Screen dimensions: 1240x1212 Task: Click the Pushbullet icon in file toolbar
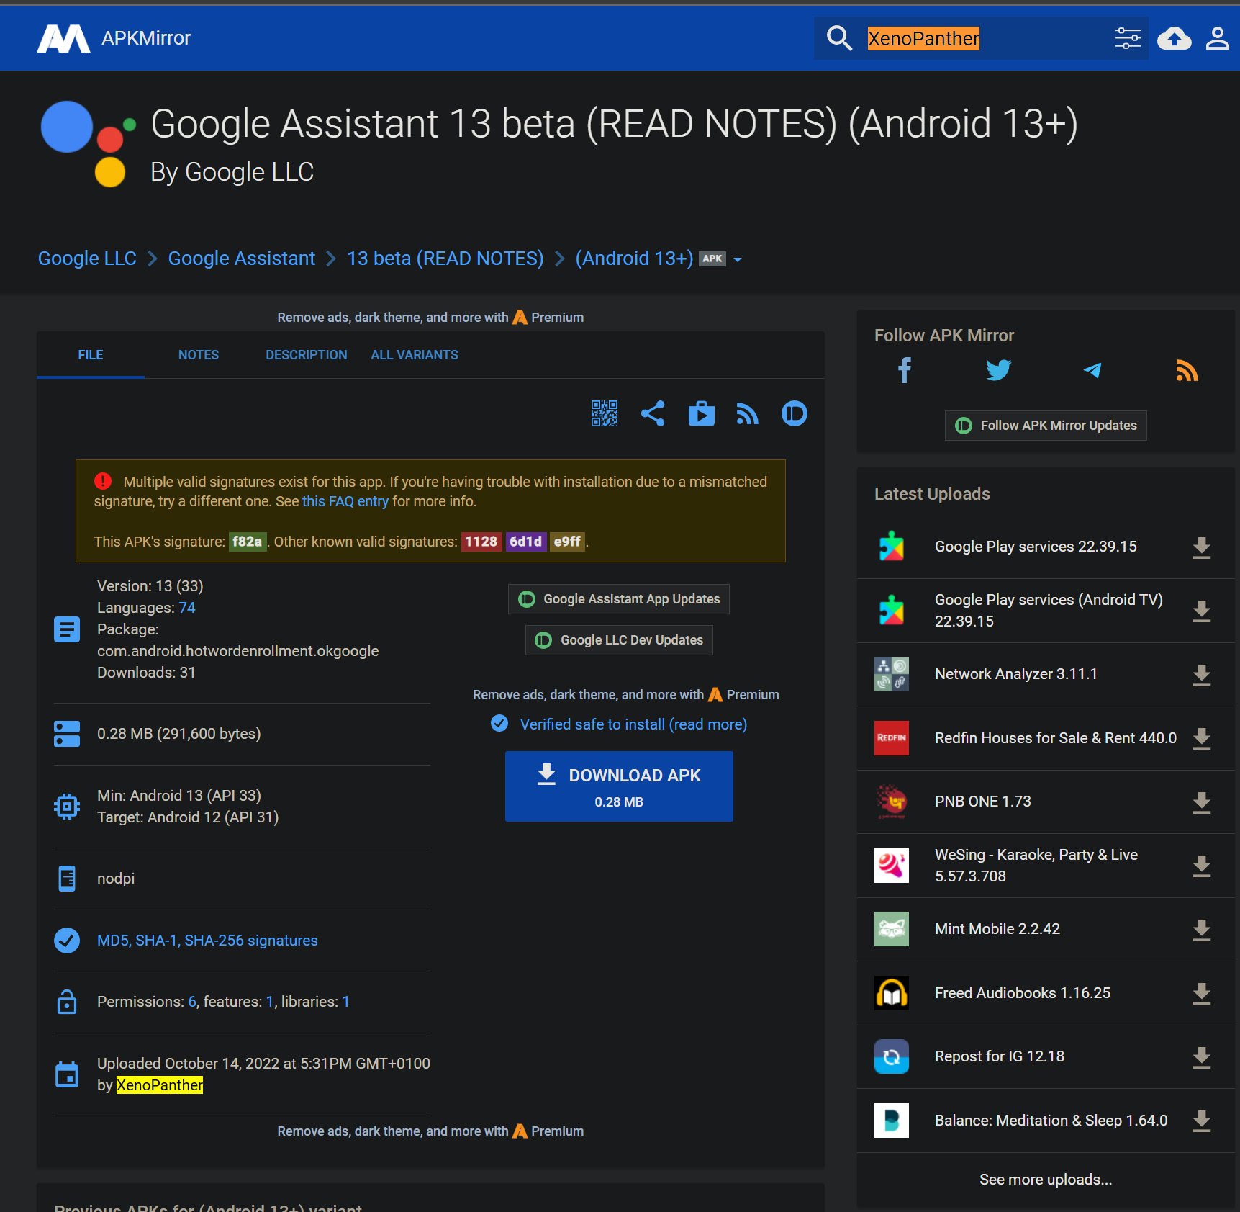click(x=795, y=413)
